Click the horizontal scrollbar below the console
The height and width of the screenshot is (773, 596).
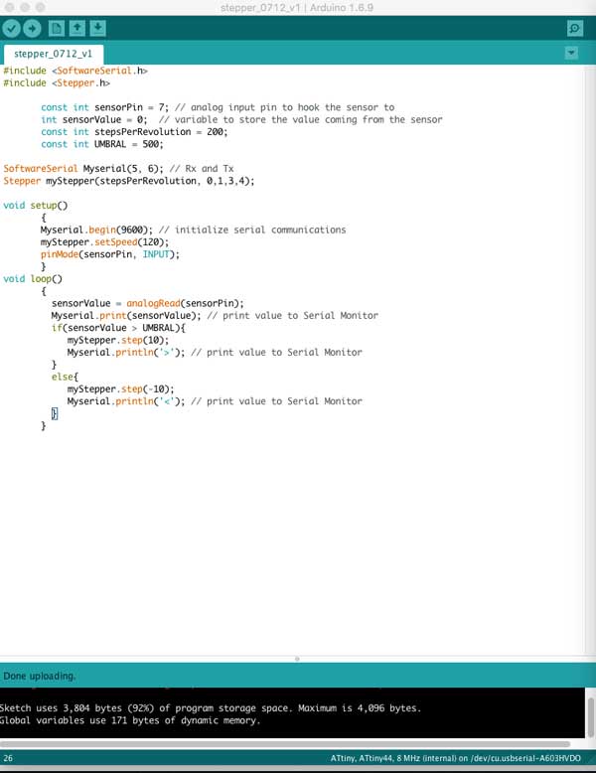point(285,743)
